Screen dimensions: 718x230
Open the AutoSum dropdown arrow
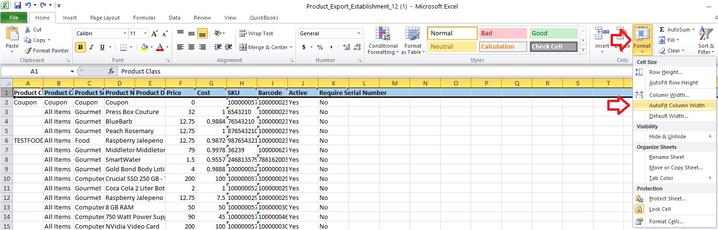point(693,30)
